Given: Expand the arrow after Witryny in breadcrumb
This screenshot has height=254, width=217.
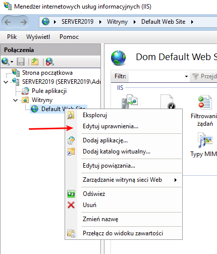Looking at the screenshot, I should [135, 22].
